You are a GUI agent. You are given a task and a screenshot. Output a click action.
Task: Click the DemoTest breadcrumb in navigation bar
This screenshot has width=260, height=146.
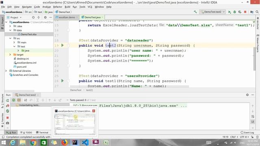pos(63,12)
